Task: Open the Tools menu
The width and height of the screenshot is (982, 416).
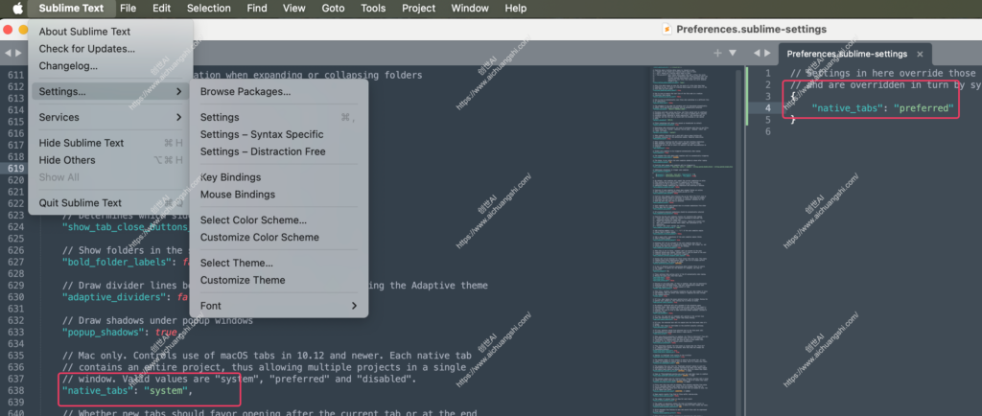Action: tap(373, 8)
